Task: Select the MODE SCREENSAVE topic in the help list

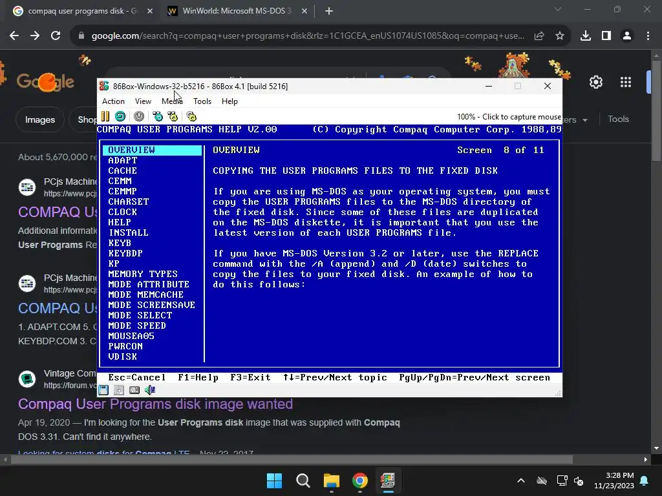Action: click(x=151, y=305)
